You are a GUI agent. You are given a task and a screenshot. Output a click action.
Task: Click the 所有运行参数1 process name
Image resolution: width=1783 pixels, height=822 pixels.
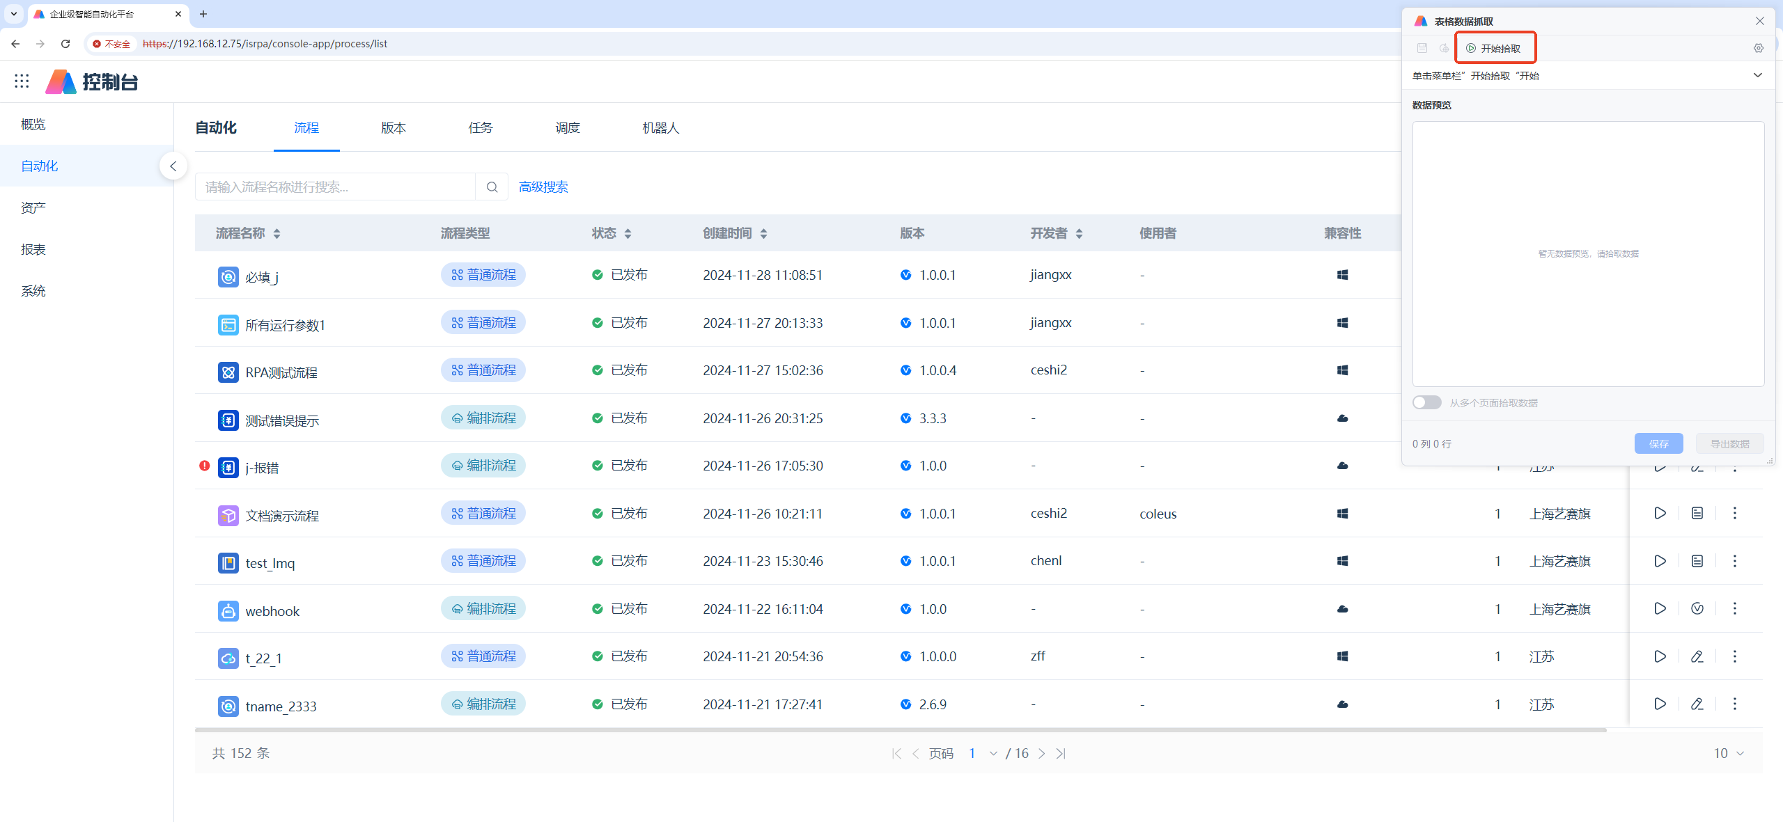[x=285, y=325]
